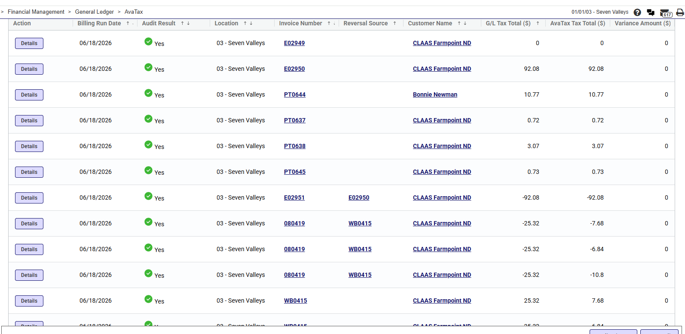Screen dimensions: 685x334
Task: Open the mail inbox icon showing 617
Action: (666, 13)
